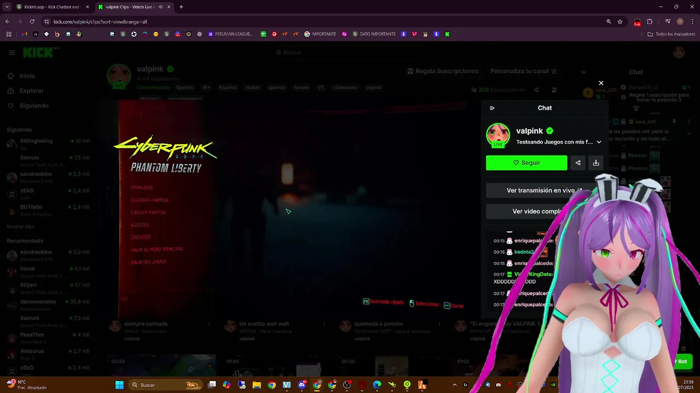Open Microsoft Edge from the taskbar
The width and height of the screenshot is (700, 393).
(x=377, y=385)
